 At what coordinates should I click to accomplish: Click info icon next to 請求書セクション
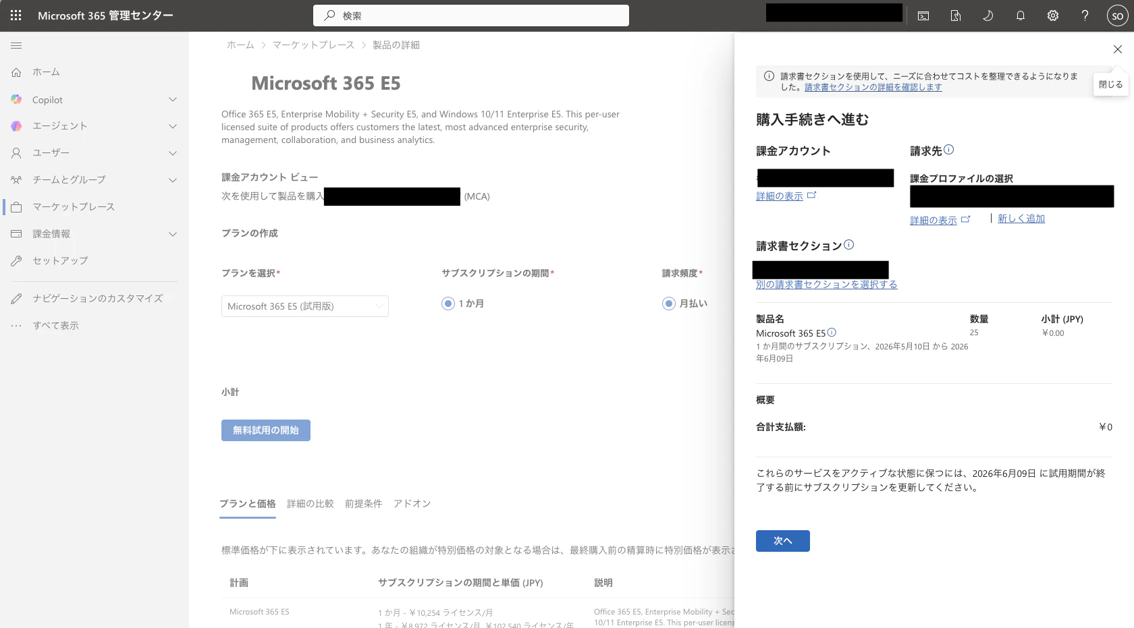[x=849, y=245]
